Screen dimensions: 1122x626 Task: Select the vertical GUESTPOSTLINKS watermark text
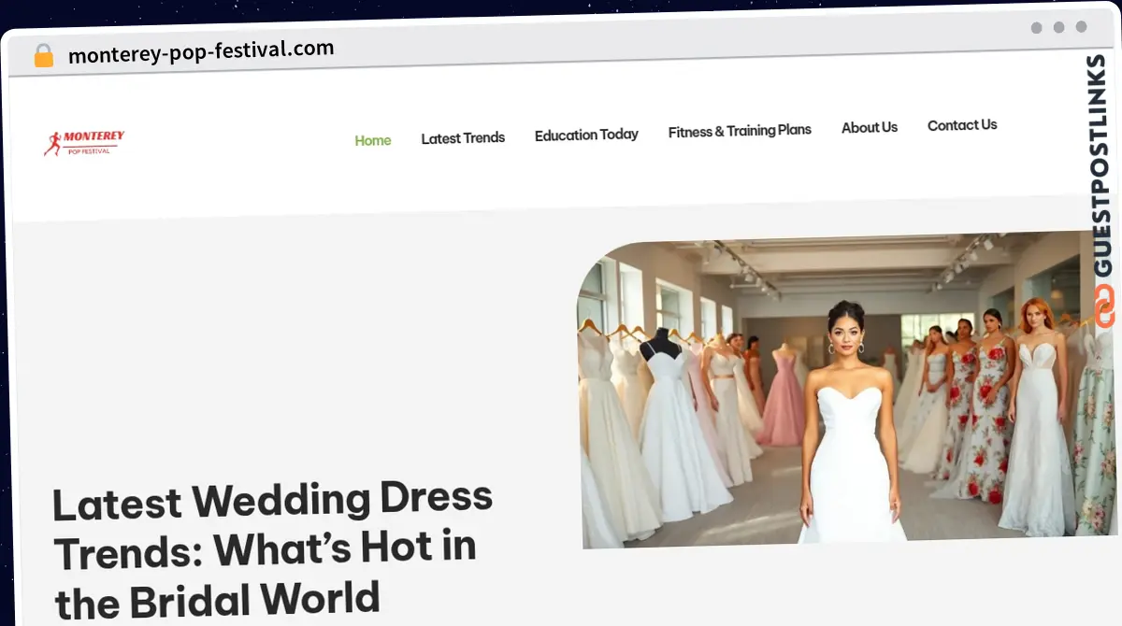coord(1101,165)
